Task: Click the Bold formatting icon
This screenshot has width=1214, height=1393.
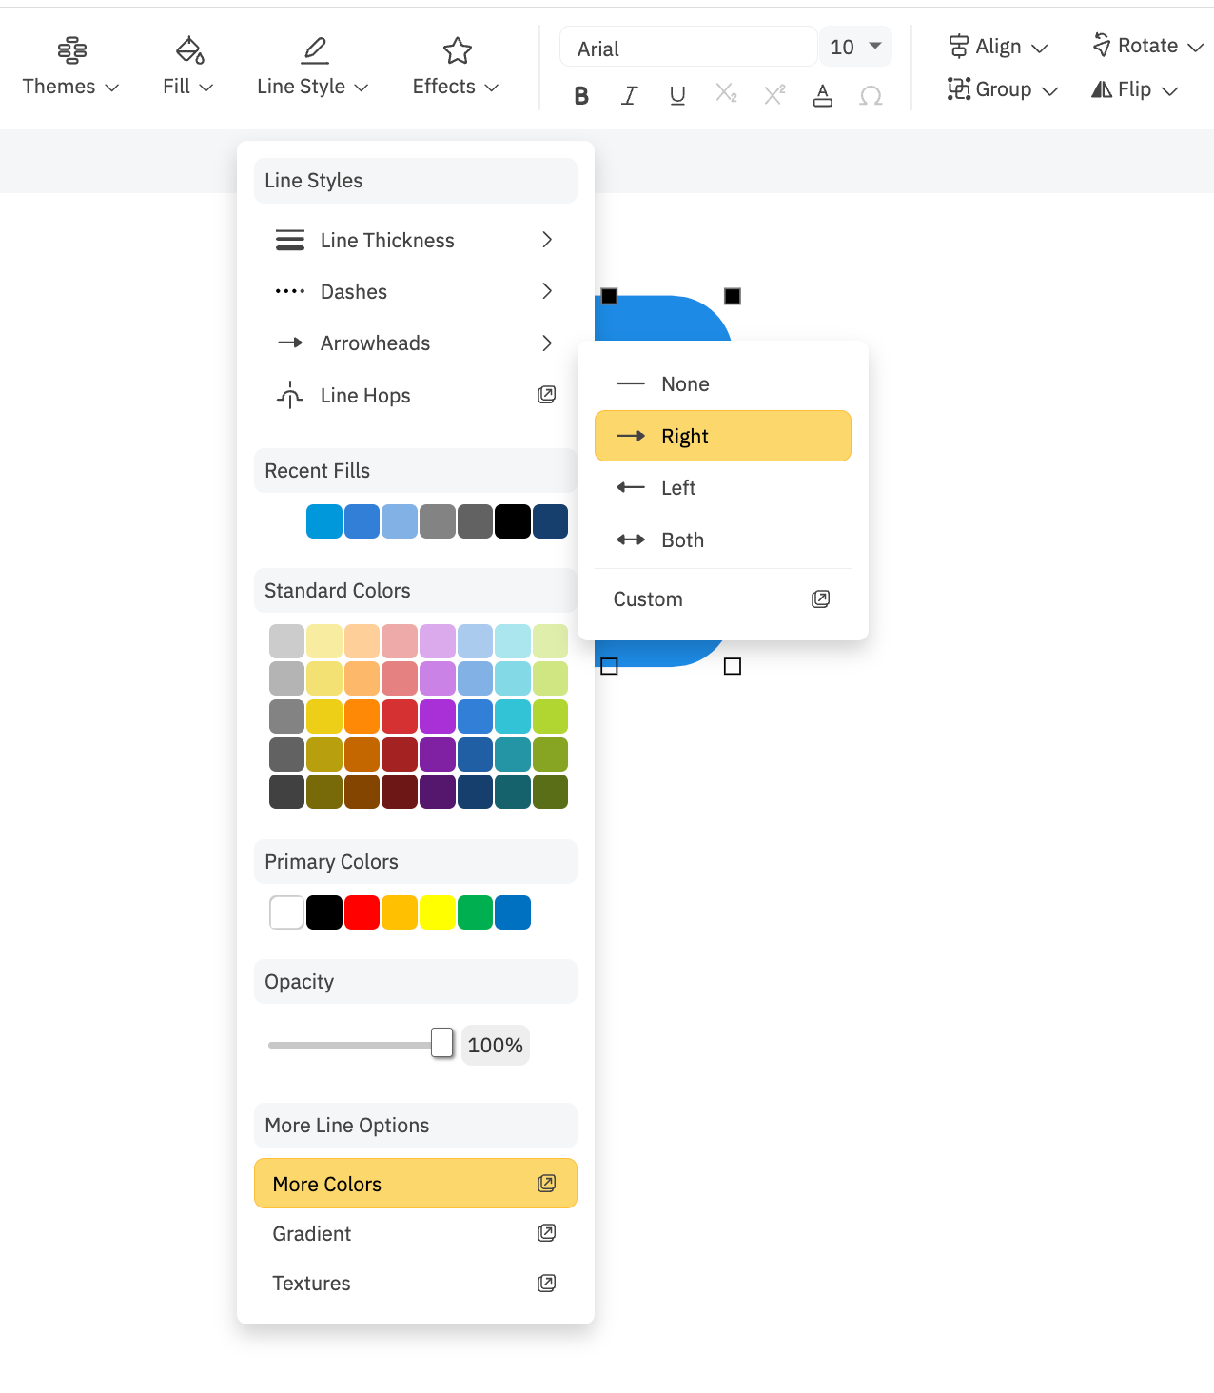Action: click(x=581, y=95)
